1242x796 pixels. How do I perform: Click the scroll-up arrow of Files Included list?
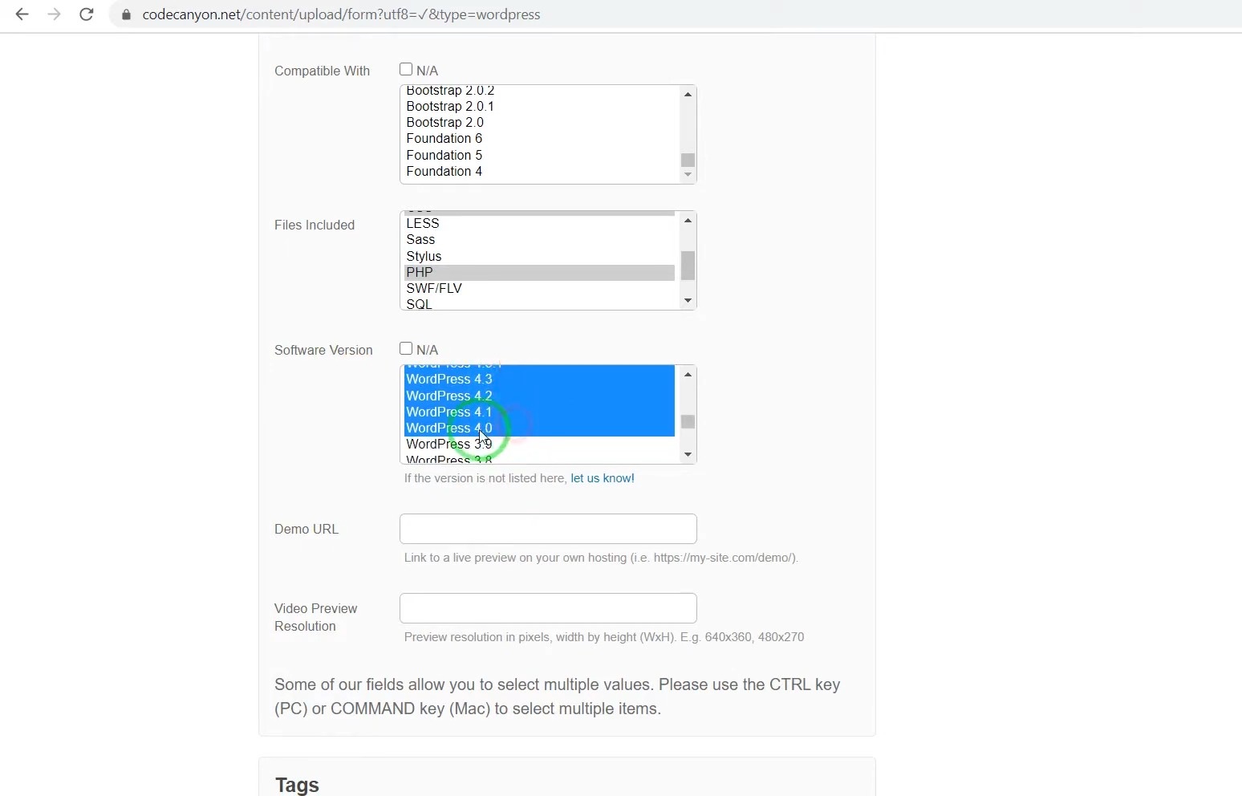pyautogui.click(x=688, y=221)
